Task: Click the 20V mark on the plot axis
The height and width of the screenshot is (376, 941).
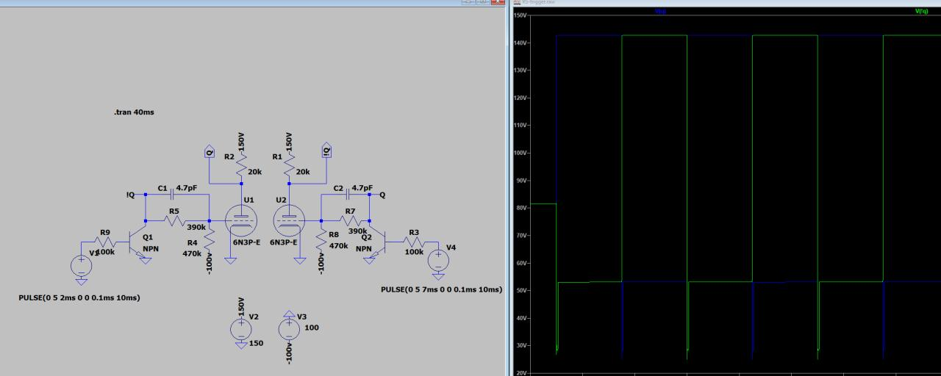Action: (521, 373)
